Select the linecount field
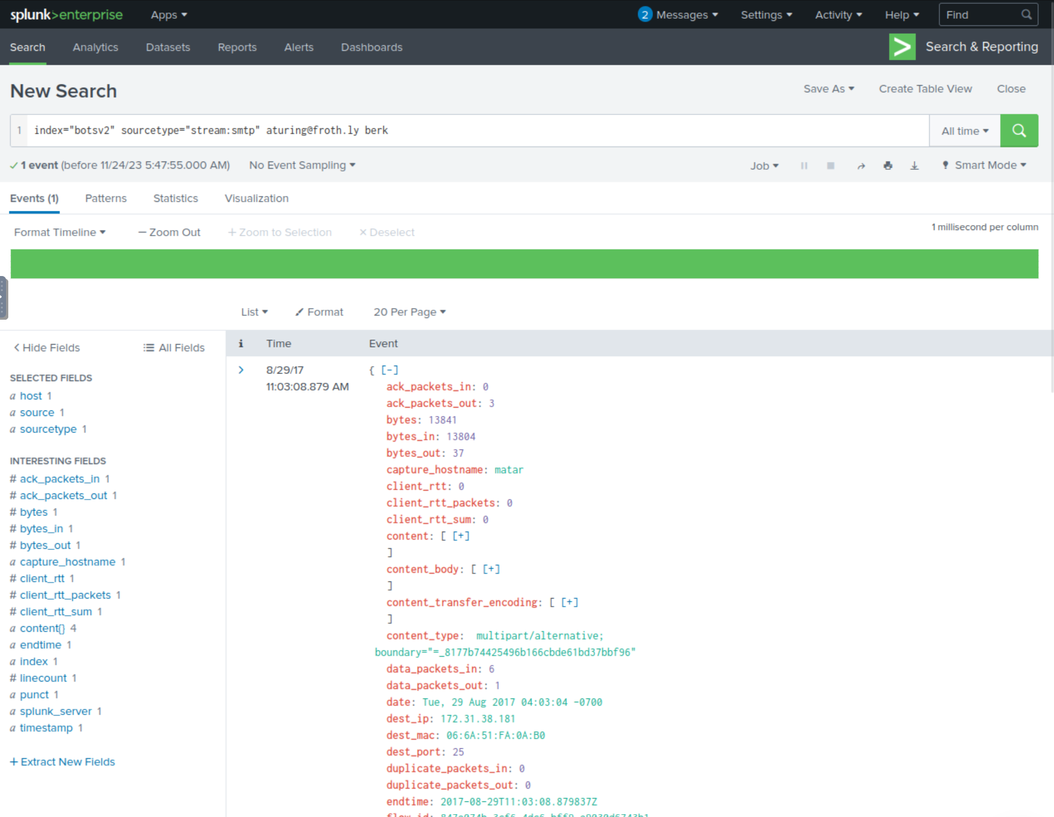Image resolution: width=1054 pixels, height=817 pixels. tap(43, 678)
